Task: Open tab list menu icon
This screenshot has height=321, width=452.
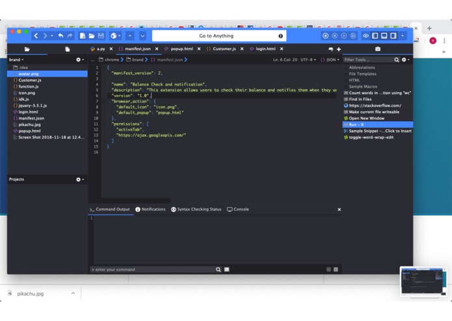Action: [x=330, y=49]
